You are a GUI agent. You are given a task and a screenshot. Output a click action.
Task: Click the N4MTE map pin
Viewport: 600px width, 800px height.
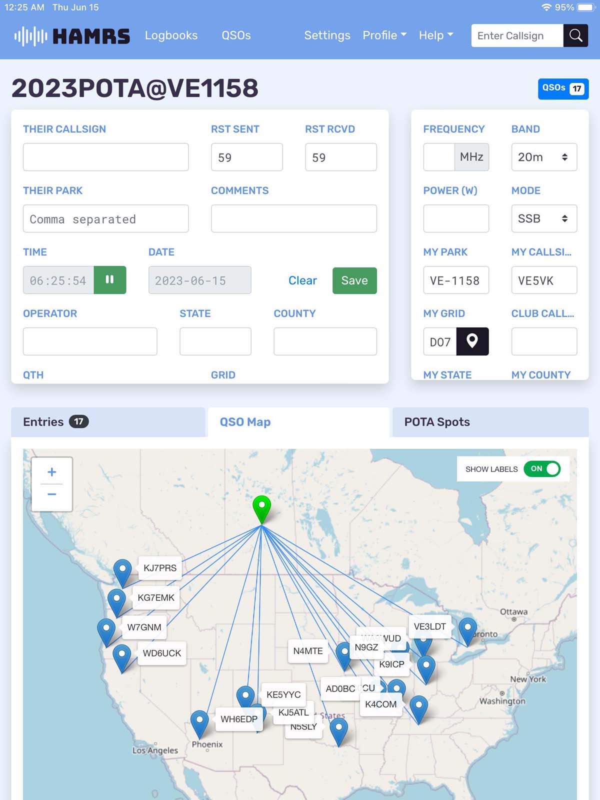tap(343, 655)
